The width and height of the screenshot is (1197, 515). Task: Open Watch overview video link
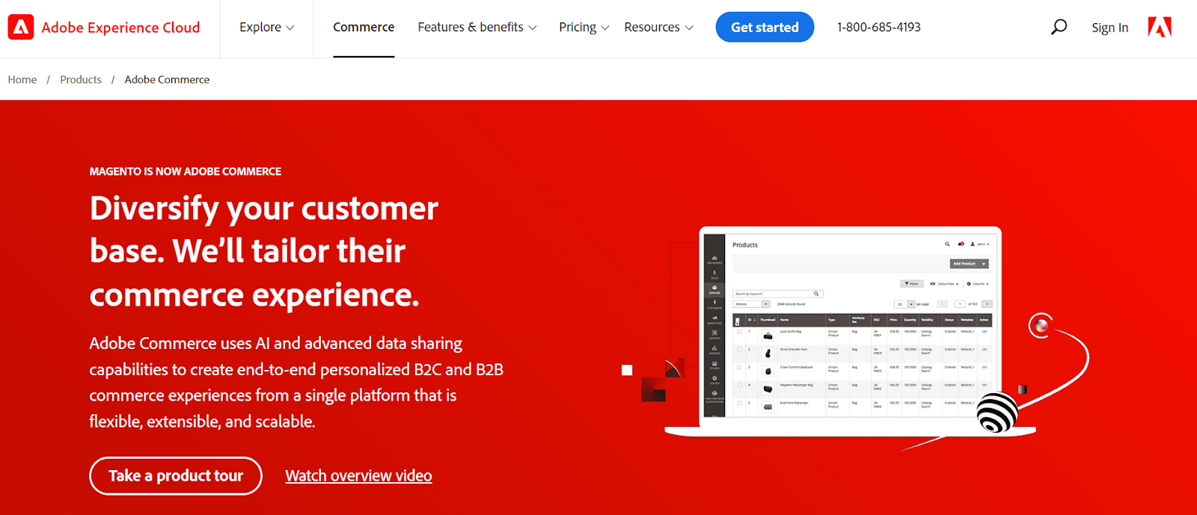click(358, 476)
